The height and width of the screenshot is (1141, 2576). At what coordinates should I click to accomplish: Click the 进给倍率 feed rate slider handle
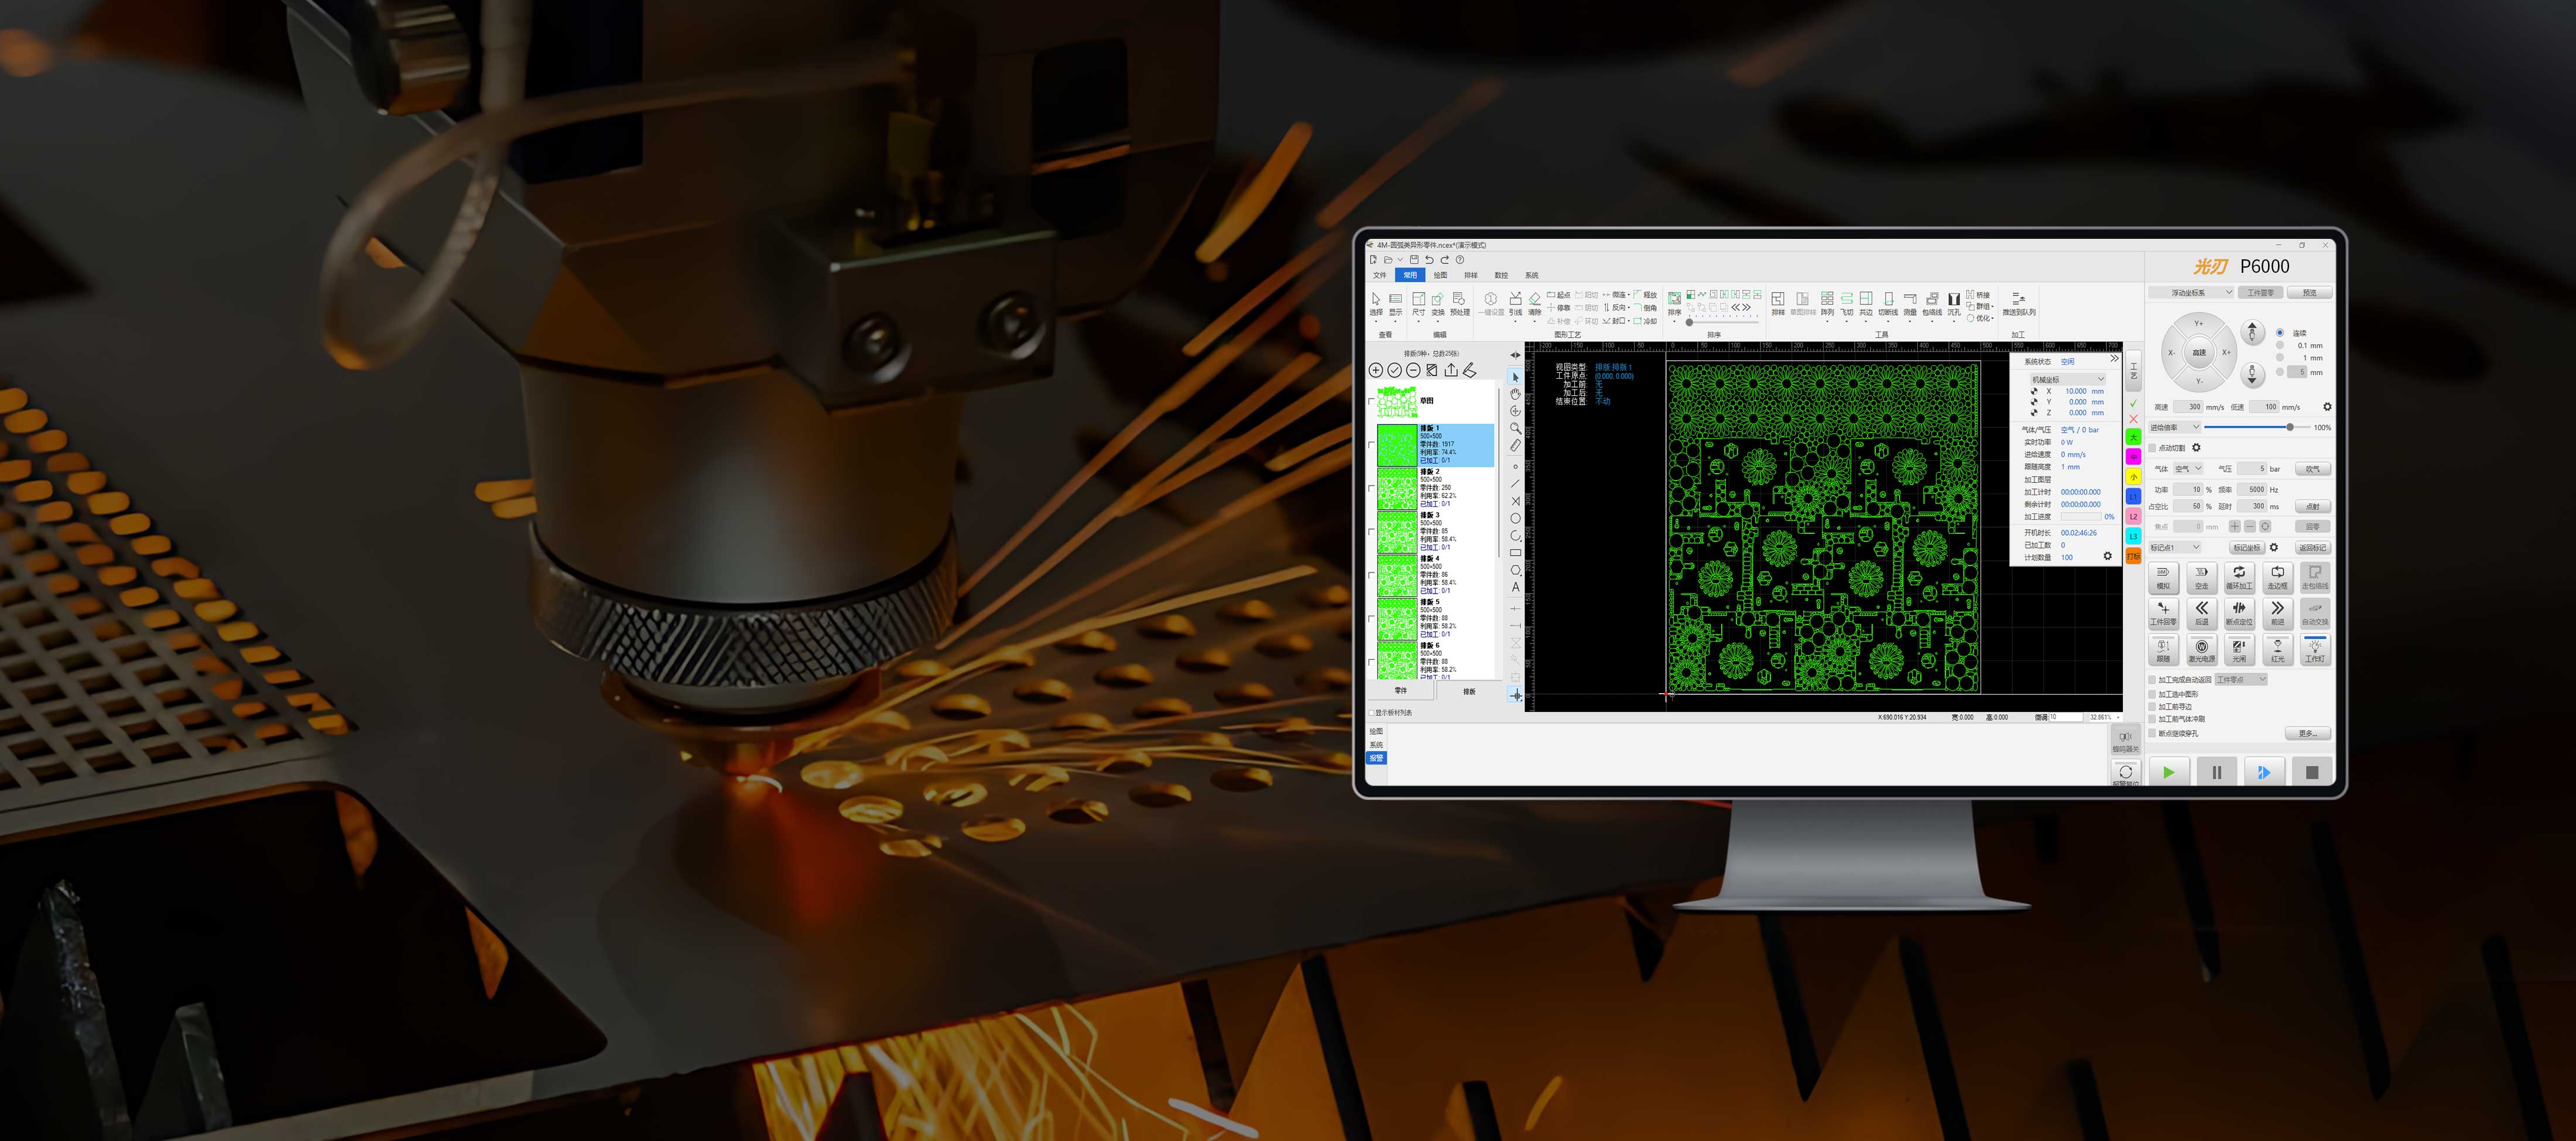2290,427
